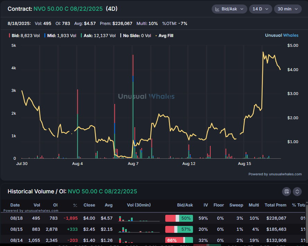
Task: Open the table column settings icon
Action: pos(287,192)
